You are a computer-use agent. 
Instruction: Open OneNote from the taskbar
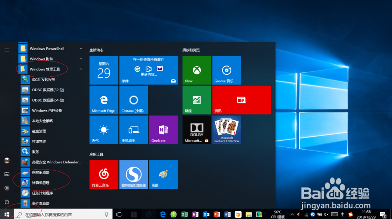[x=195, y=214]
